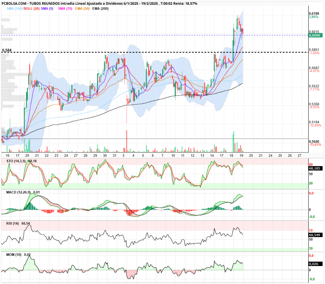Click the date label 27 at axis end
Viewport: 325px width, 284px height.
[x=299, y=155]
